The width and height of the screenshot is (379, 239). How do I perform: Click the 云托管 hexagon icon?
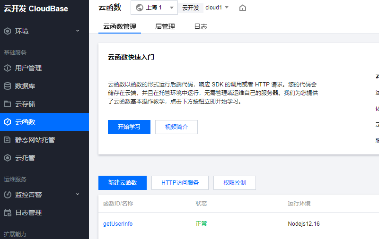point(8,158)
